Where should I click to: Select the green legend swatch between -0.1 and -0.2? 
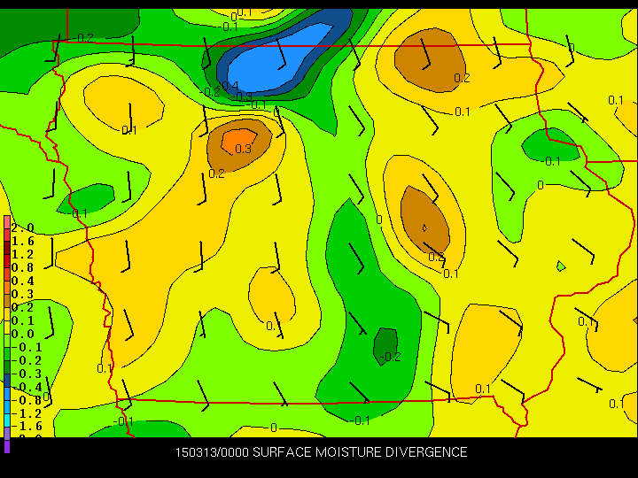point(7,354)
